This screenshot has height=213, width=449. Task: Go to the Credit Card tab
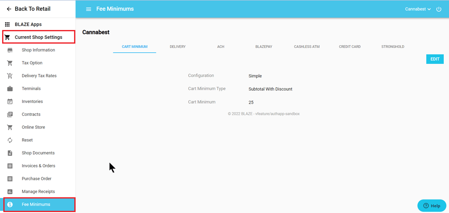(349, 47)
